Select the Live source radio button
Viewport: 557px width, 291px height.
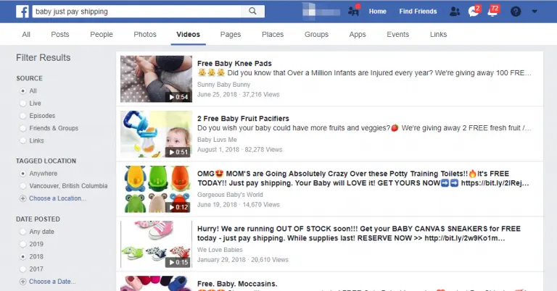[23, 104]
